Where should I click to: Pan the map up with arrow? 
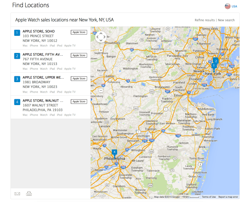(101, 33)
